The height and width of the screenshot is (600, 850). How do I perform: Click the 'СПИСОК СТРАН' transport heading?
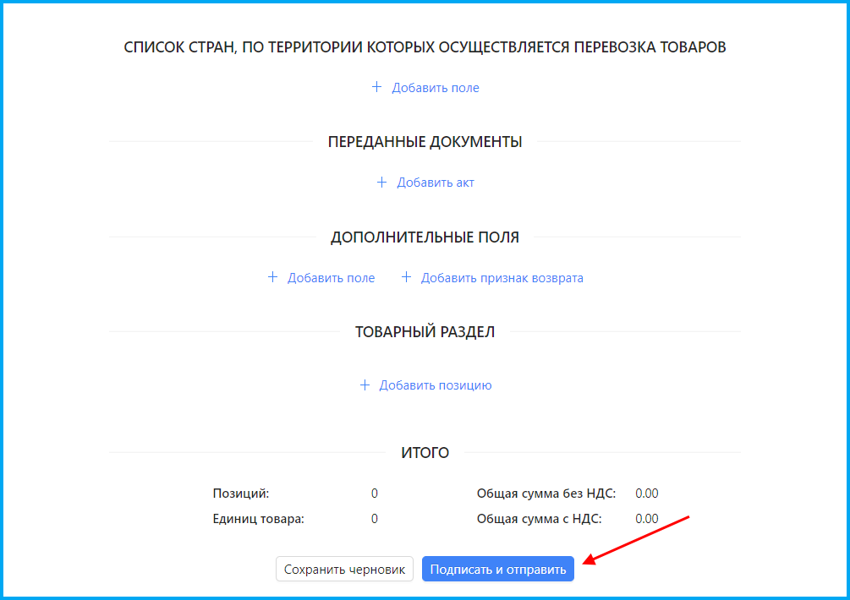click(x=425, y=47)
